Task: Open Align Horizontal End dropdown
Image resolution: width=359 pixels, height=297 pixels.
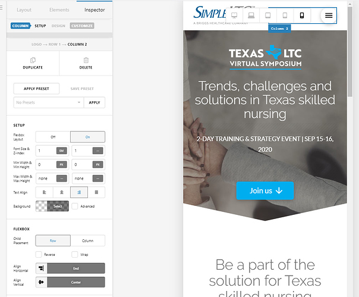Action: tap(76, 268)
